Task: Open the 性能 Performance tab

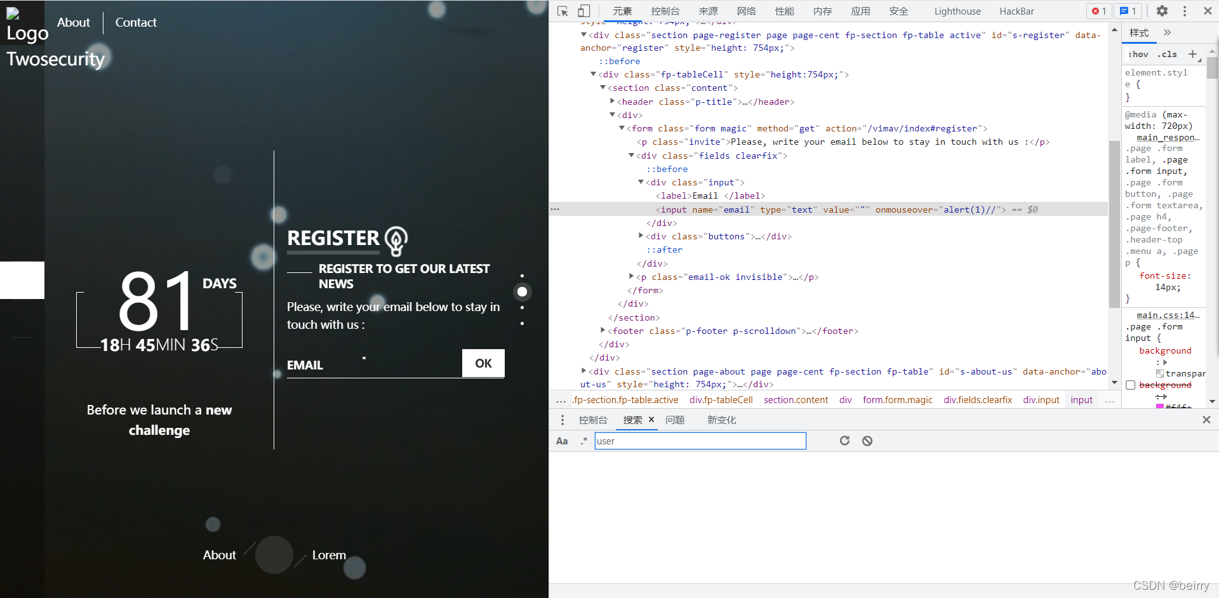Action: (x=784, y=11)
